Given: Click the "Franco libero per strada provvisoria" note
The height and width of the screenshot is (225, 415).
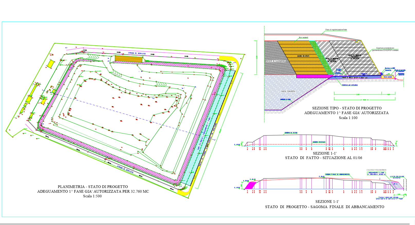Looking at the screenshot, I should 389,198.
